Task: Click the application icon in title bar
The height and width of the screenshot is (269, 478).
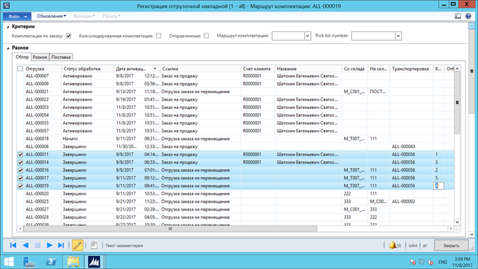Action: (x=6, y=5)
